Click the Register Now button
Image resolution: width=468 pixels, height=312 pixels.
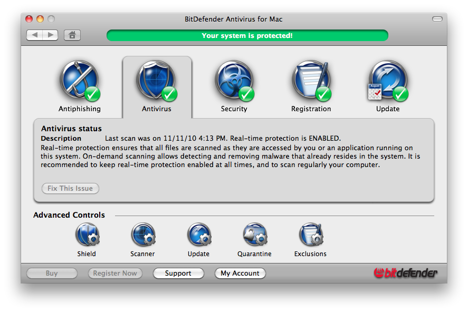coord(115,273)
